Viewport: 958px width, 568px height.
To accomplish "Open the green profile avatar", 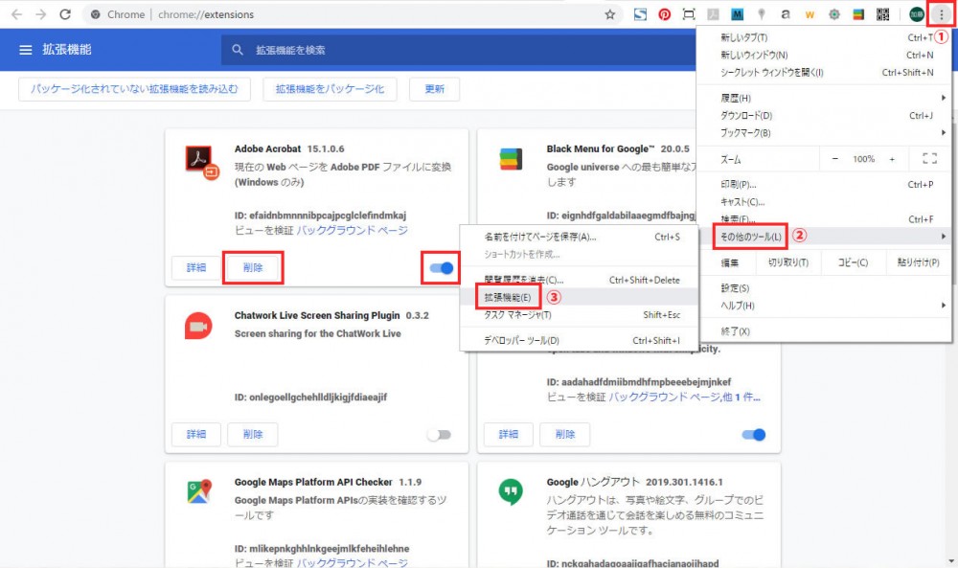I will click(x=917, y=14).
